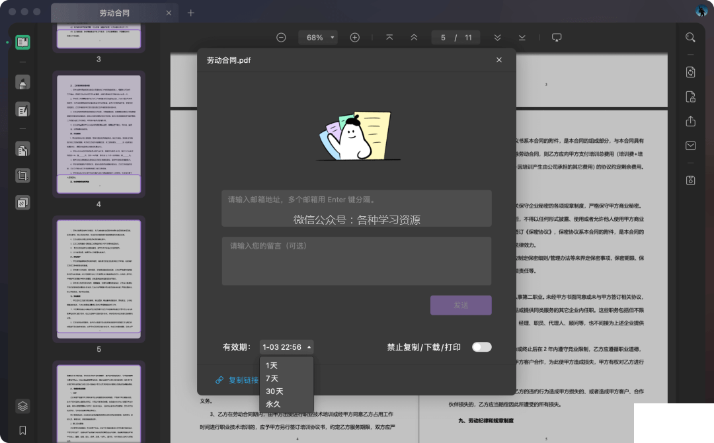This screenshot has width=714, height=443.
Task: Click the Save icon on right sidebar
Action: point(690,180)
